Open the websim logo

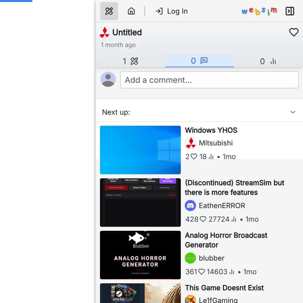click(x=260, y=11)
